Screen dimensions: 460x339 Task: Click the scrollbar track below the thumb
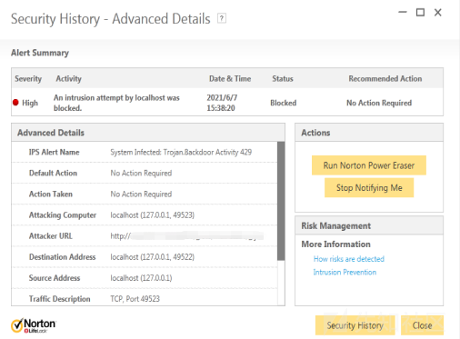[x=281, y=283]
